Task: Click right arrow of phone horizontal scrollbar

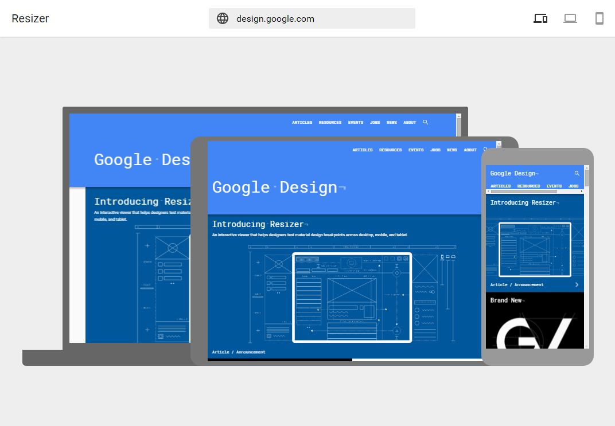Action: tap(582, 191)
